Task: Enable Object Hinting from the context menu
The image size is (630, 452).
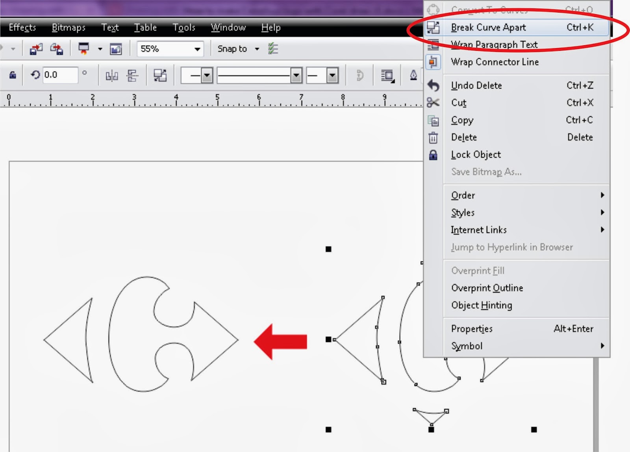Action: [x=482, y=305]
